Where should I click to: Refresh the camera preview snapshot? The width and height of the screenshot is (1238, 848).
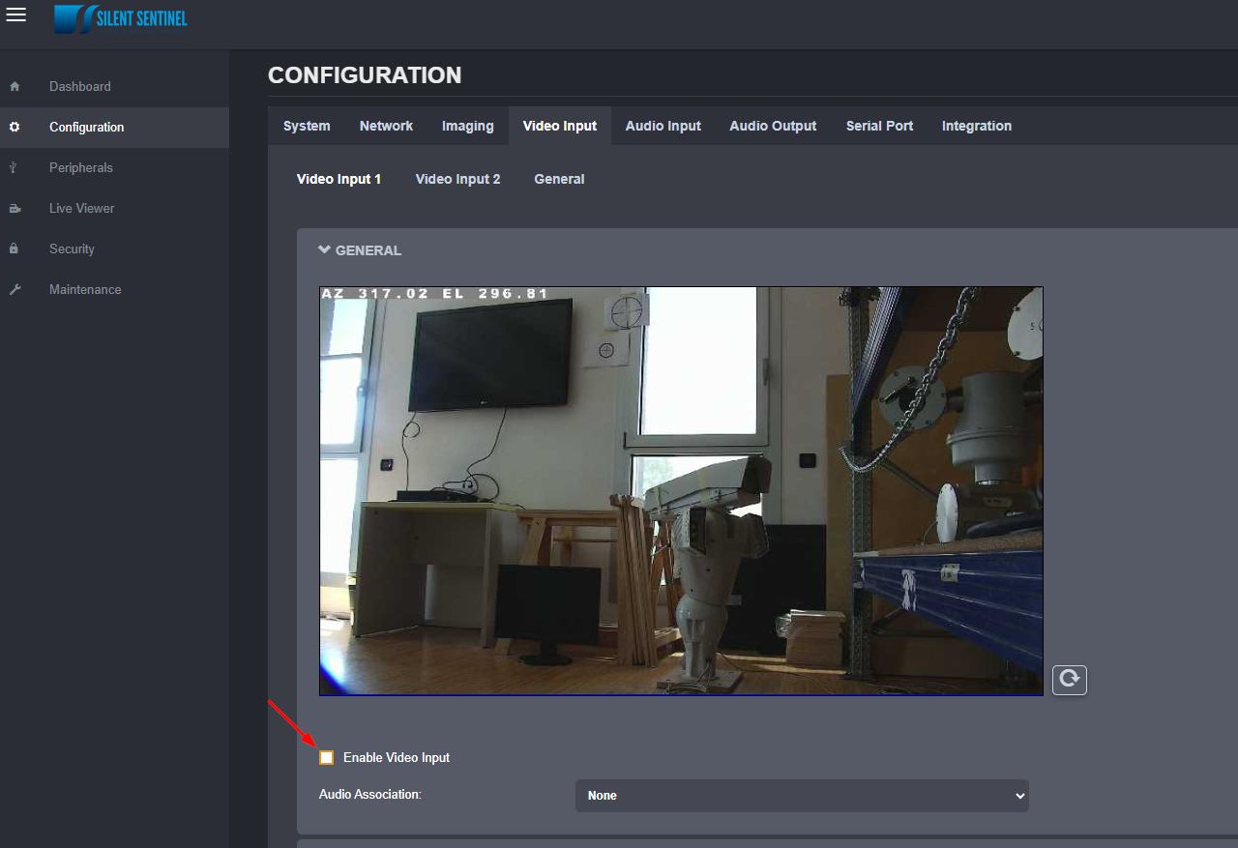tap(1069, 680)
